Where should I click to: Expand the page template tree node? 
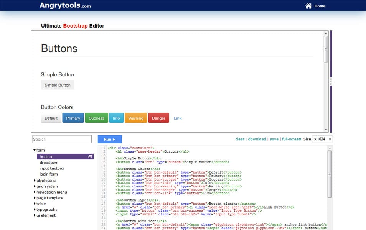(x=35, y=198)
